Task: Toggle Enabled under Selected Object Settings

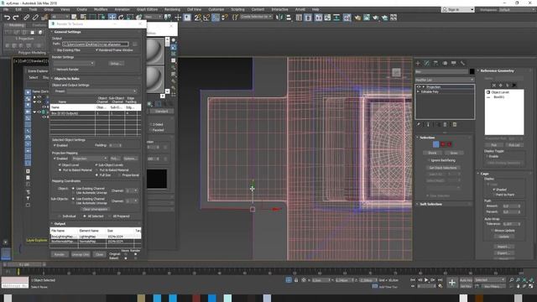Action: point(55,145)
